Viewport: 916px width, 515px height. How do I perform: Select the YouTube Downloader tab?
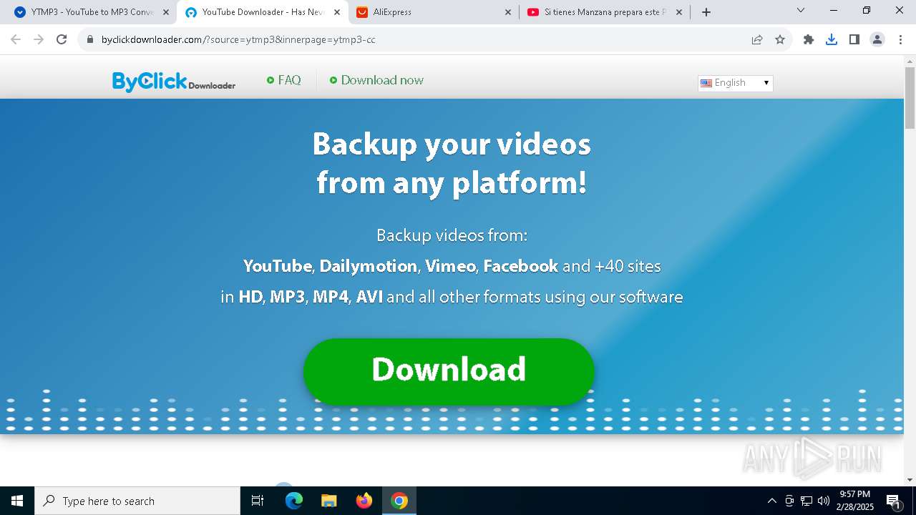pyautogui.click(x=263, y=12)
